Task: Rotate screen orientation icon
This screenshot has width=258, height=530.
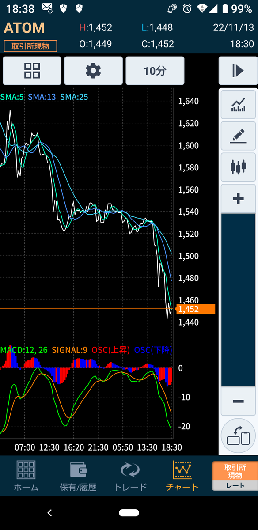Action: [238, 435]
